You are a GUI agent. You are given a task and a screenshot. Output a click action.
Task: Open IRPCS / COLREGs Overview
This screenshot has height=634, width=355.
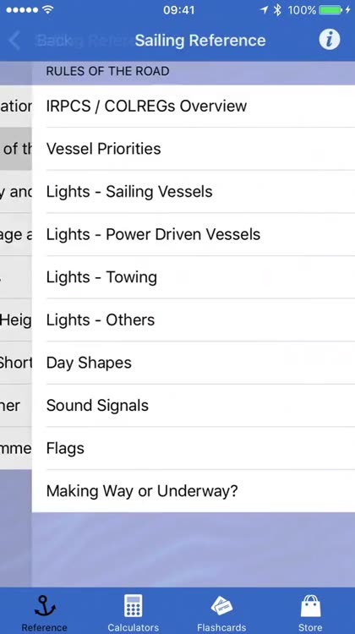(x=194, y=106)
